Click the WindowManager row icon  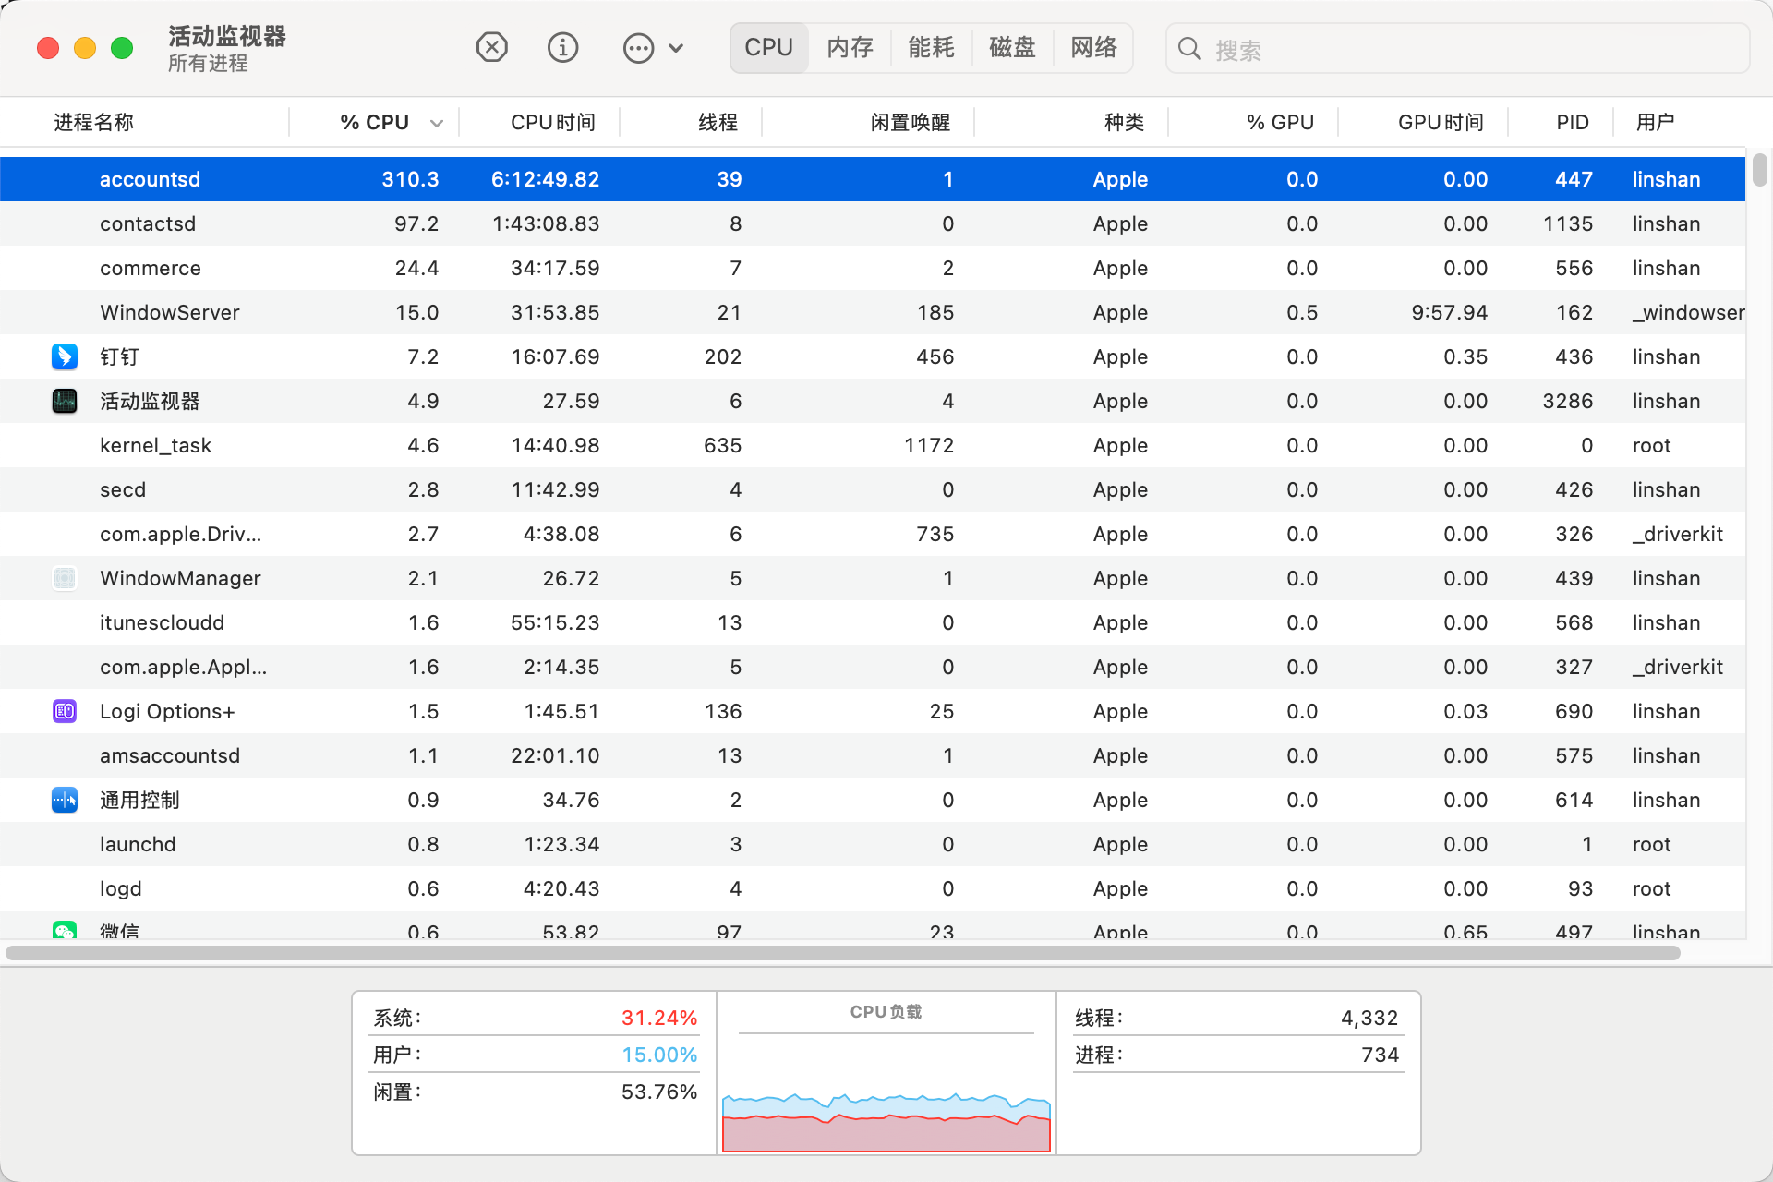pyautogui.click(x=65, y=578)
